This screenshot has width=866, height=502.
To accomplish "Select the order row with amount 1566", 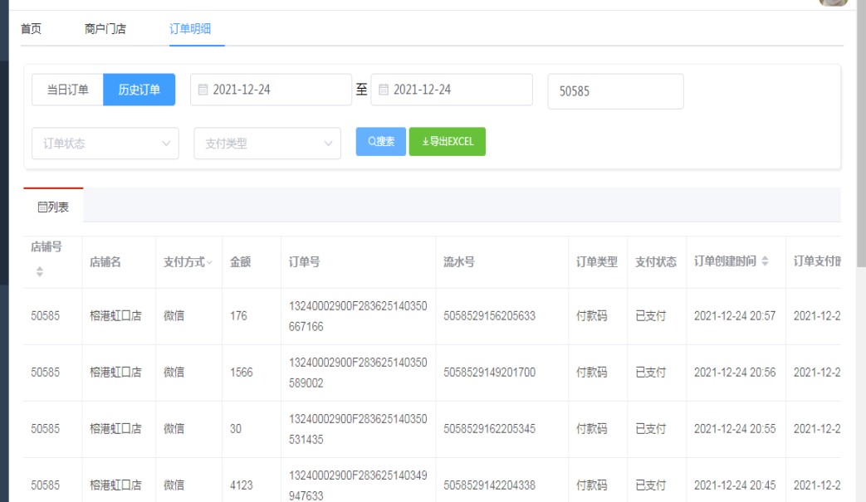I will [x=241, y=373].
